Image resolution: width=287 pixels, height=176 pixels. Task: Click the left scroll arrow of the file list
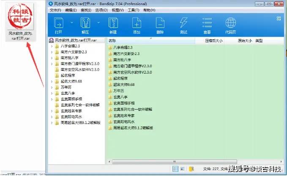[x=109, y=162]
